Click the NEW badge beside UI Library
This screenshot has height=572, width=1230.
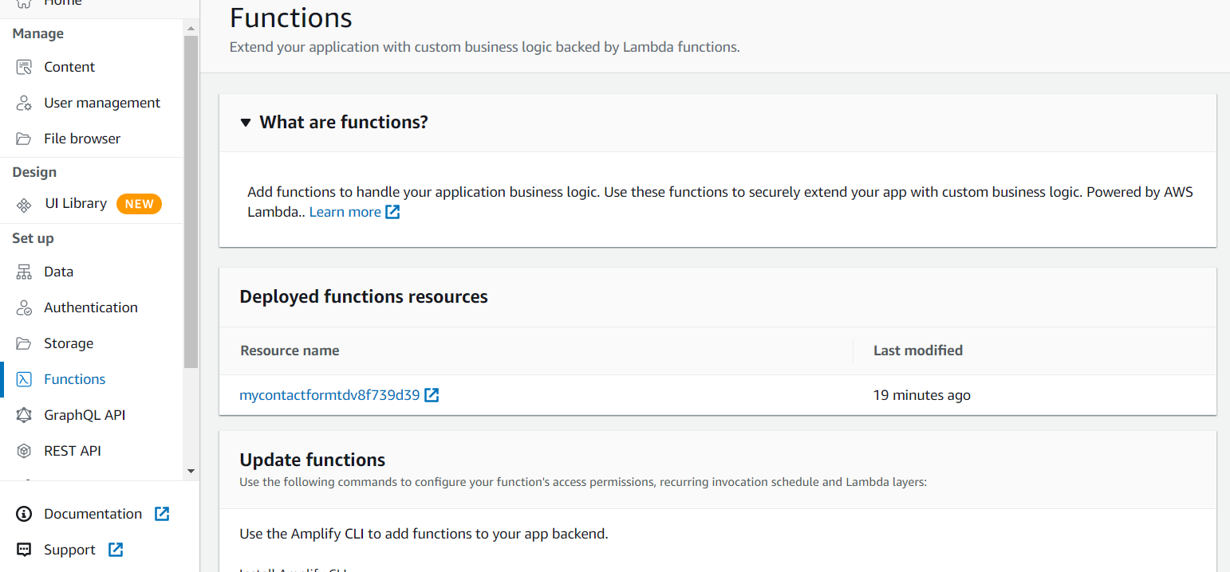pyautogui.click(x=139, y=204)
